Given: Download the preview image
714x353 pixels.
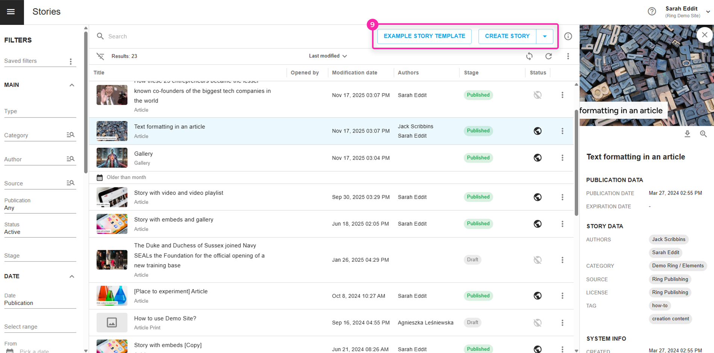Looking at the screenshot, I should click(687, 134).
